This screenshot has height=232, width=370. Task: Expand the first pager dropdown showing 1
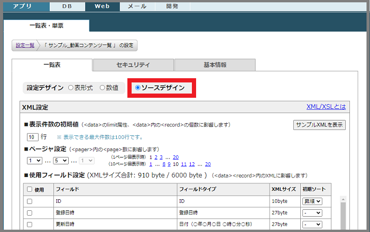34,161
